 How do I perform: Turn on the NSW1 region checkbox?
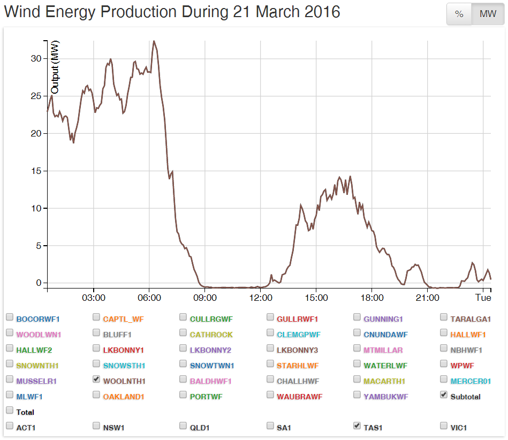point(96,426)
